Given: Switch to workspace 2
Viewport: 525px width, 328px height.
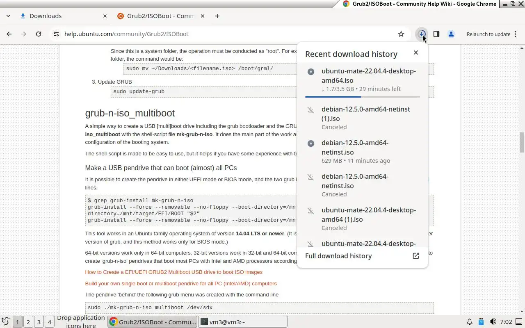Looking at the screenshot, I should (28, 322).
